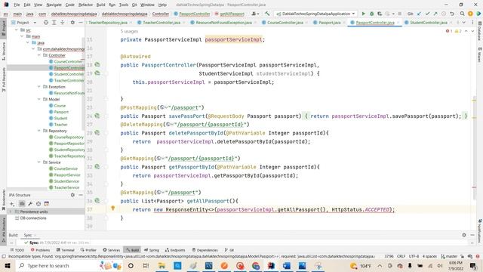The width and height of the screenshot is (483, 272).
Task: Open the Terminal tool window button
Action: click(66, 250)
